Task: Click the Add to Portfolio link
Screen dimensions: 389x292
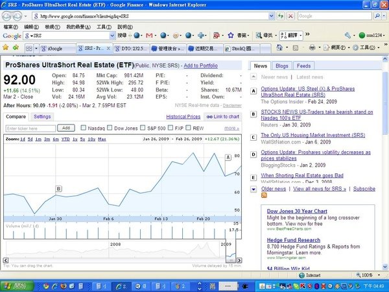Action: tap(200, 66)
